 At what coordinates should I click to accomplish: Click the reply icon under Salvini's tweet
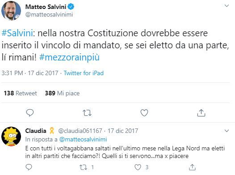[x=30, y=113]
